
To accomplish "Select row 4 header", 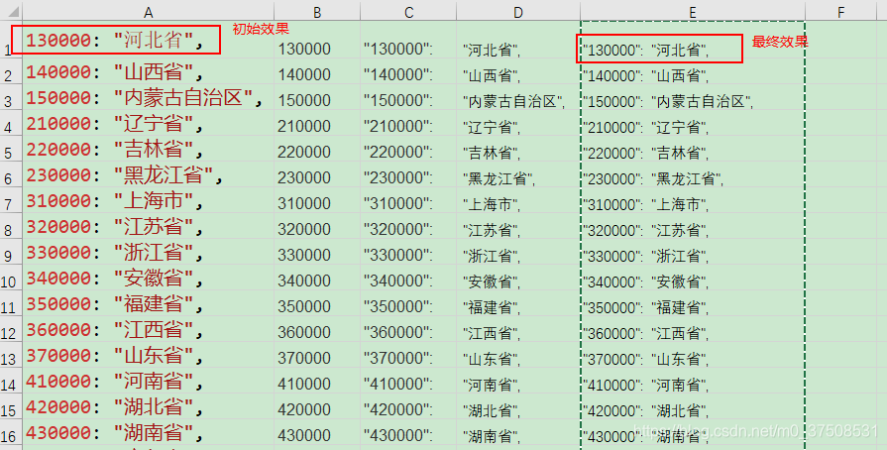I will tap(11, 123).
